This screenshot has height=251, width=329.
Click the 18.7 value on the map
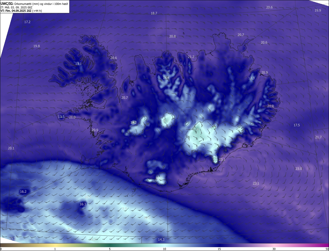pos(154,13)
